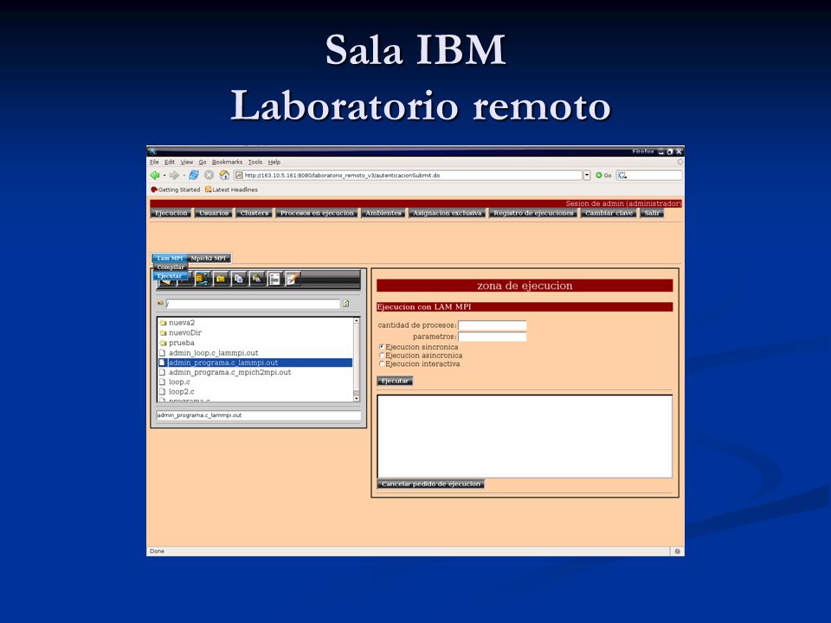This screenshot has height=623, width=831.
Task: Click the cantidad de procesos field
Action: tap(493, 325)
